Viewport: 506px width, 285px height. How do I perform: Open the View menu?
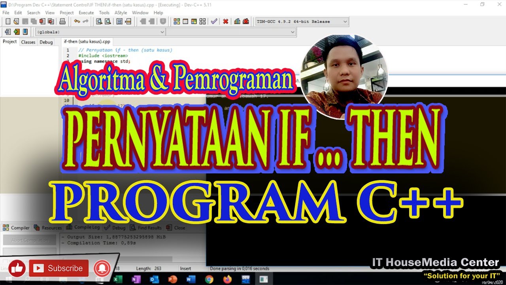point(50,13)
